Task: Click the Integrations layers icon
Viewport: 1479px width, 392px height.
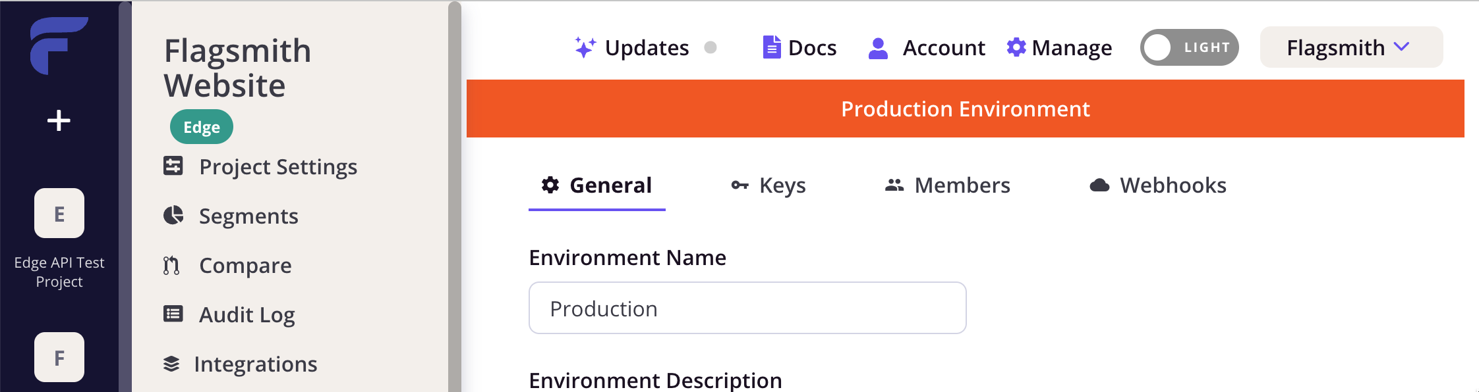Action: (171, 364)
